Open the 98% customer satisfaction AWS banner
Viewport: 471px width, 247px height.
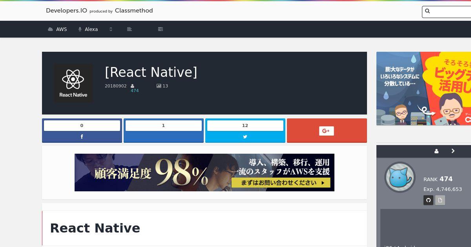click(x=204, y=173)
